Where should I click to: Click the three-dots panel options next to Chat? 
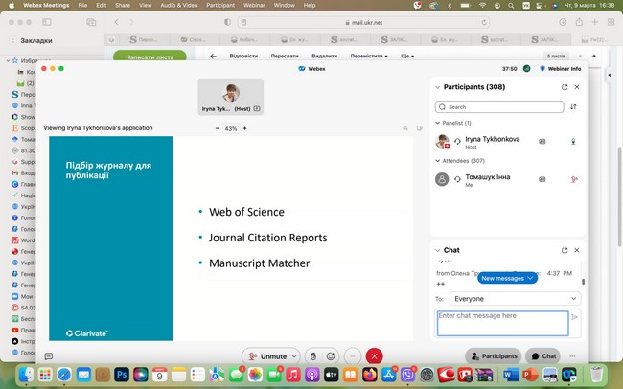click(x=572, y=356)
